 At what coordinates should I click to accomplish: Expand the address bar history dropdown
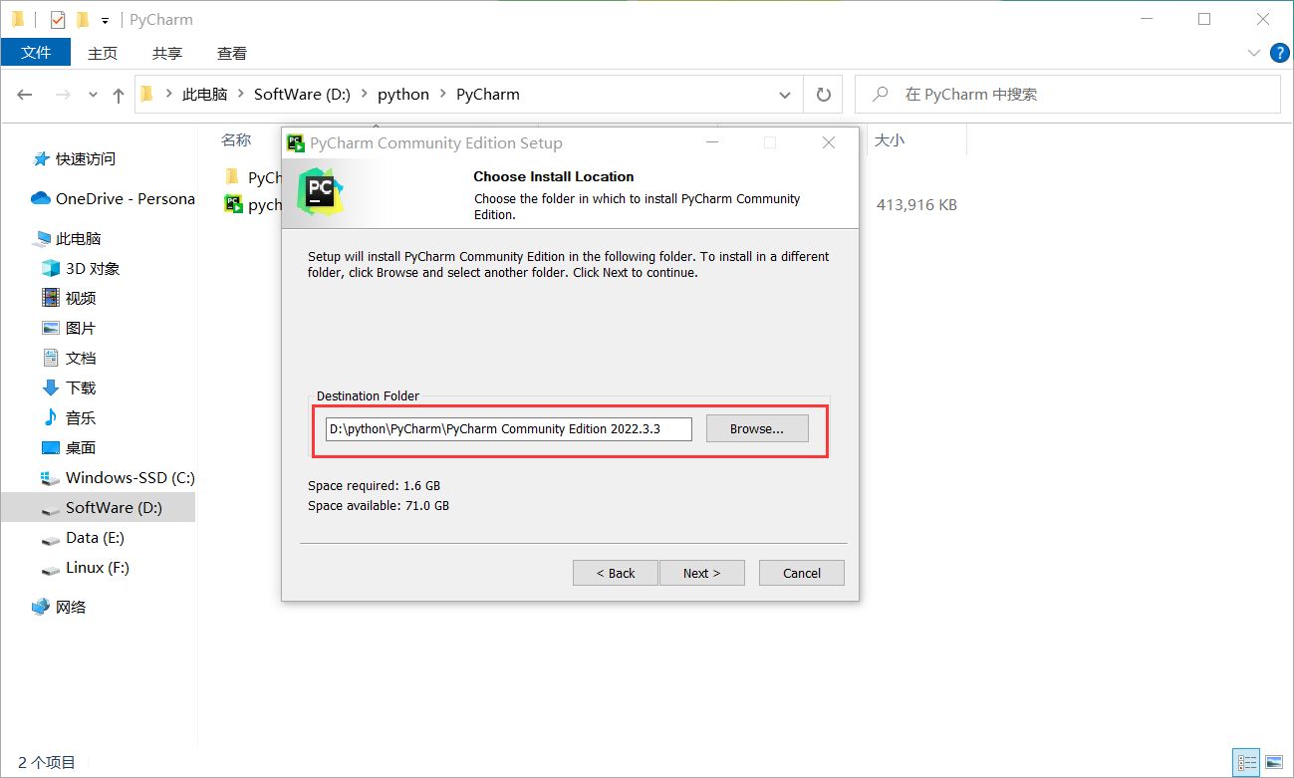tap(784, 95)
